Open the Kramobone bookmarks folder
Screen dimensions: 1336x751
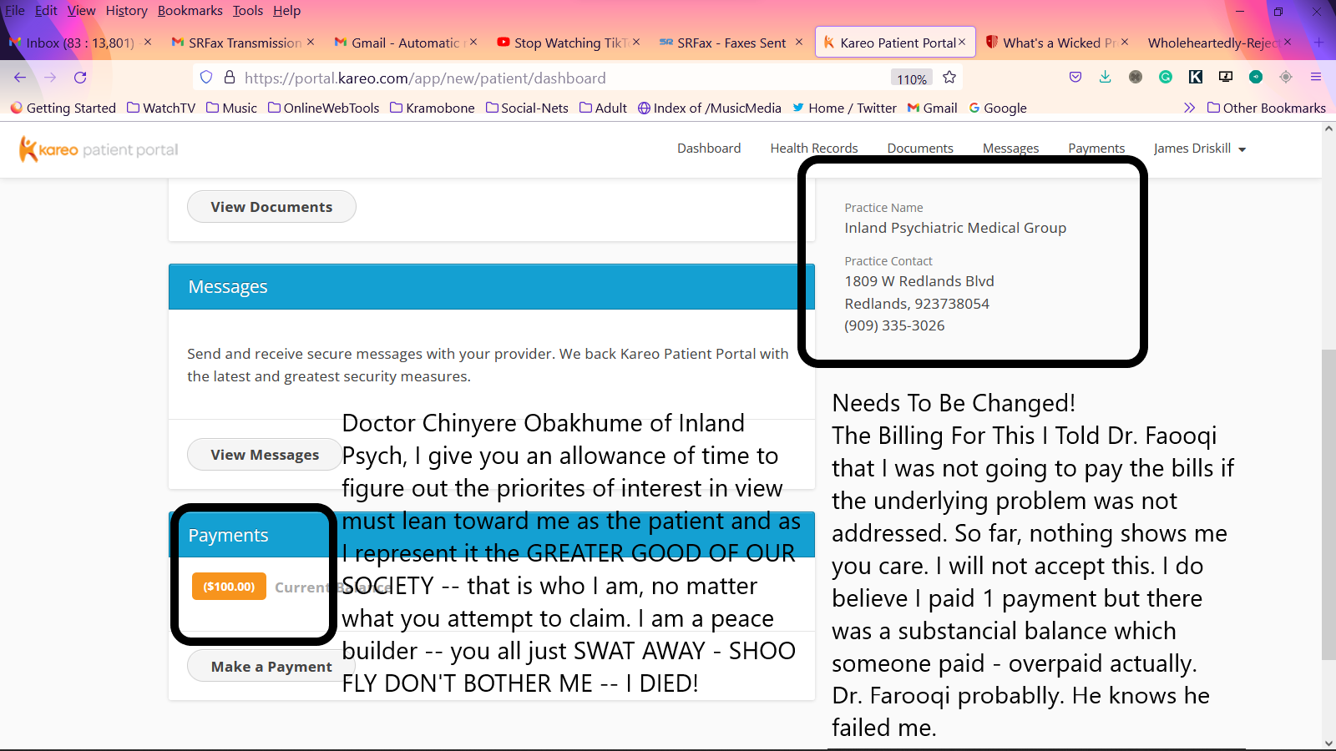[x=433, y=108]
